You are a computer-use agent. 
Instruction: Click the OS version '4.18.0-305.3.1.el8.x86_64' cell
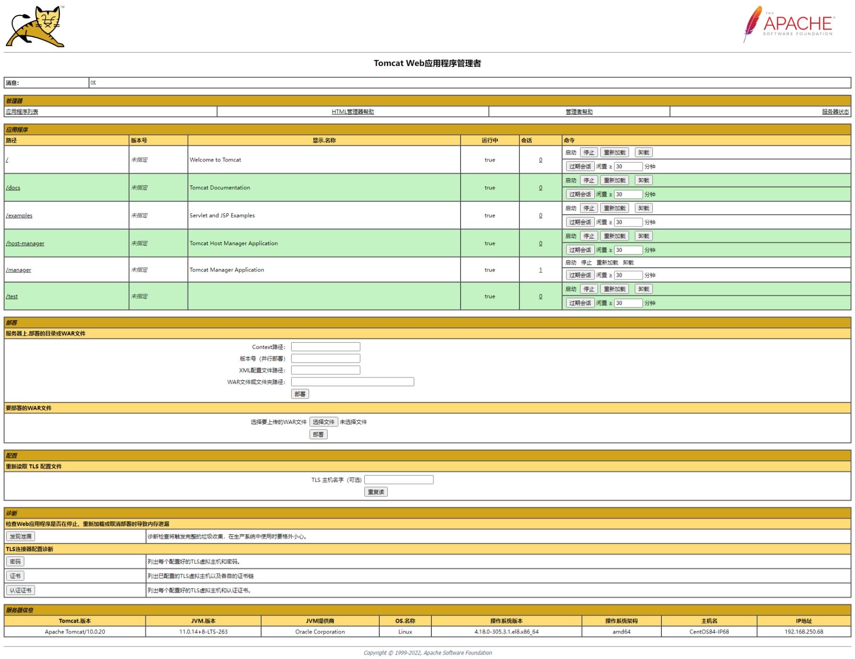click(506, 631)
